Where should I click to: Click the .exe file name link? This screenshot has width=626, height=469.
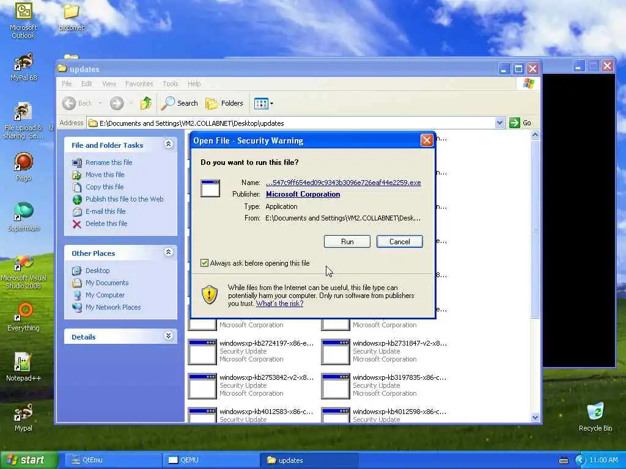coord(344,183)
